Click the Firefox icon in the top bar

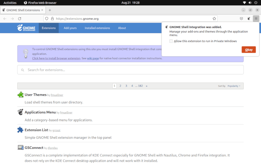[x=25, y=3]
